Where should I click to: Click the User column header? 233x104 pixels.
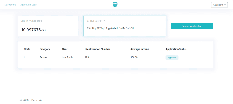pos(65,49)
